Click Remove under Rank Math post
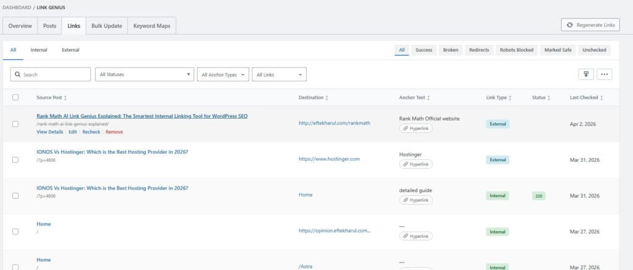The height and width of the screenshot is (270, 633). [114, 132]
